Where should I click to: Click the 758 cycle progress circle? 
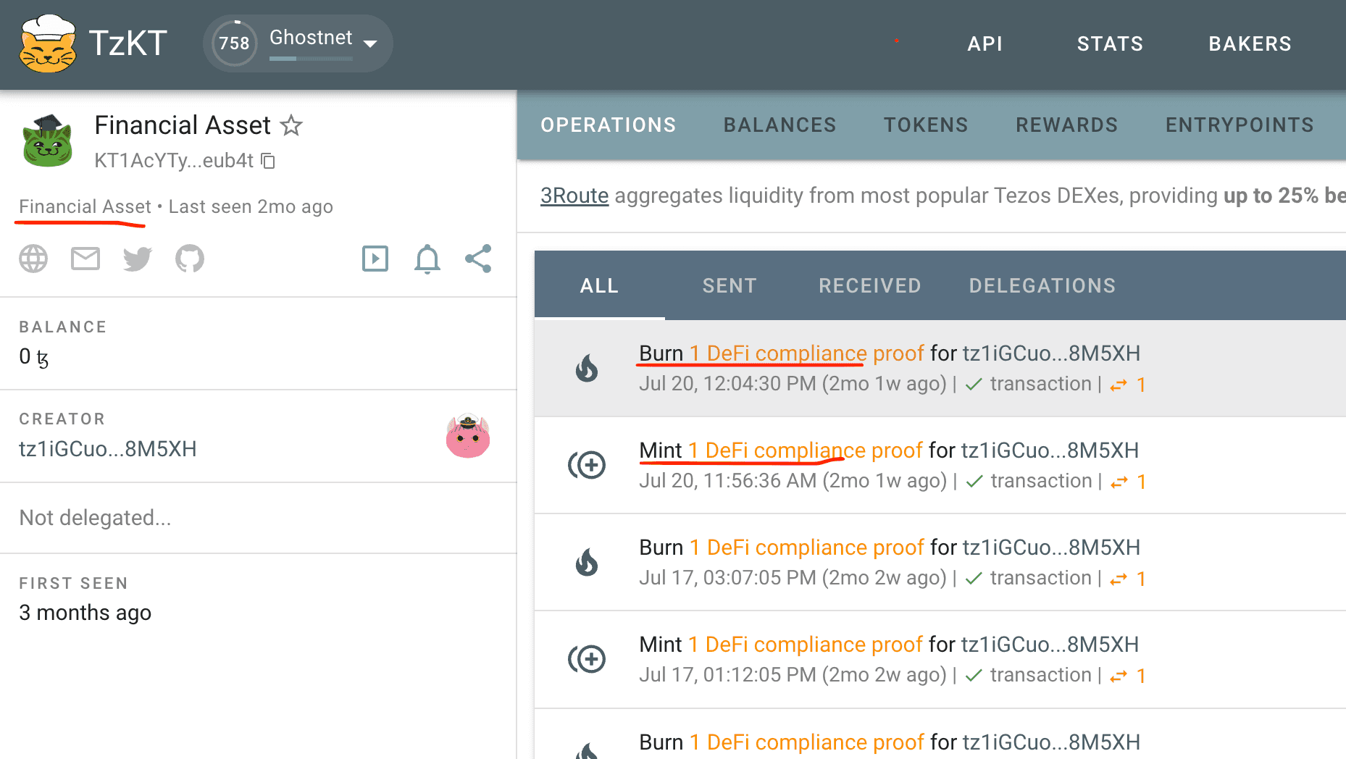click(234, 43)
